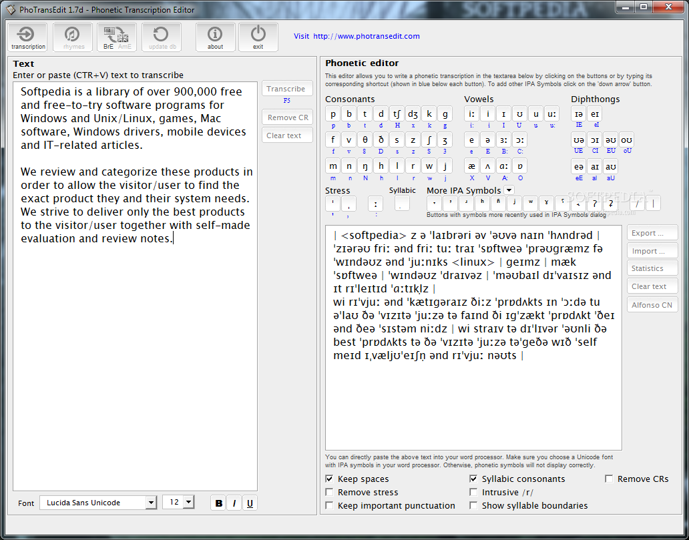Click the update db icon
The width and height of the screenshot is (689, 540).
click(162, 37)
